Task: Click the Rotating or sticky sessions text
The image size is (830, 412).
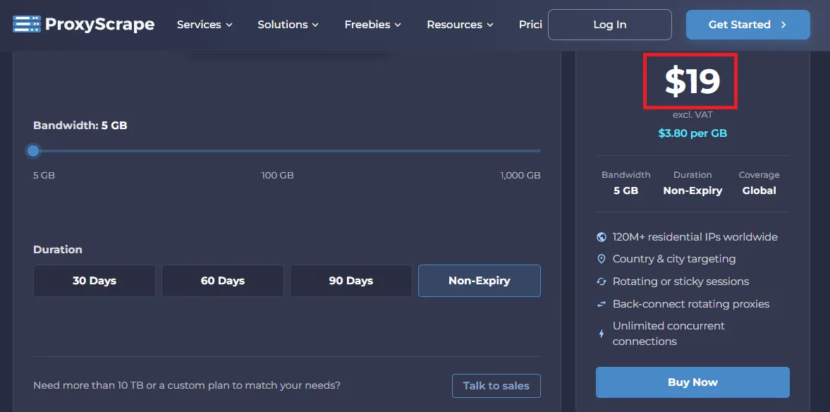Action: tap(681, 281)
